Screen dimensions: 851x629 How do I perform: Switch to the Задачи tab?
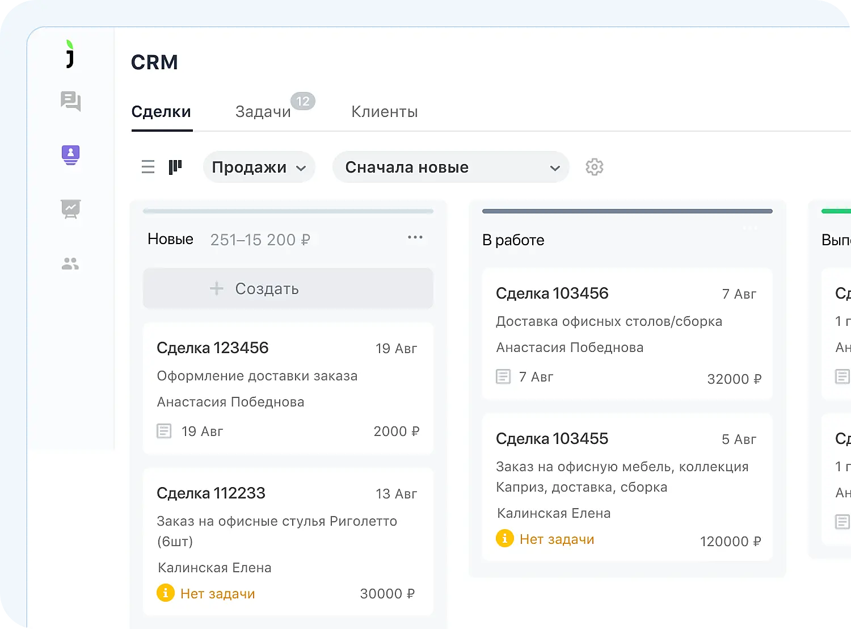pyautogui.click(x=263, y=111)
